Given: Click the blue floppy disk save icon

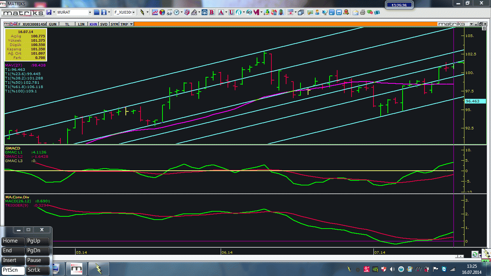Looking at the screenshot, I should (49, 12).
